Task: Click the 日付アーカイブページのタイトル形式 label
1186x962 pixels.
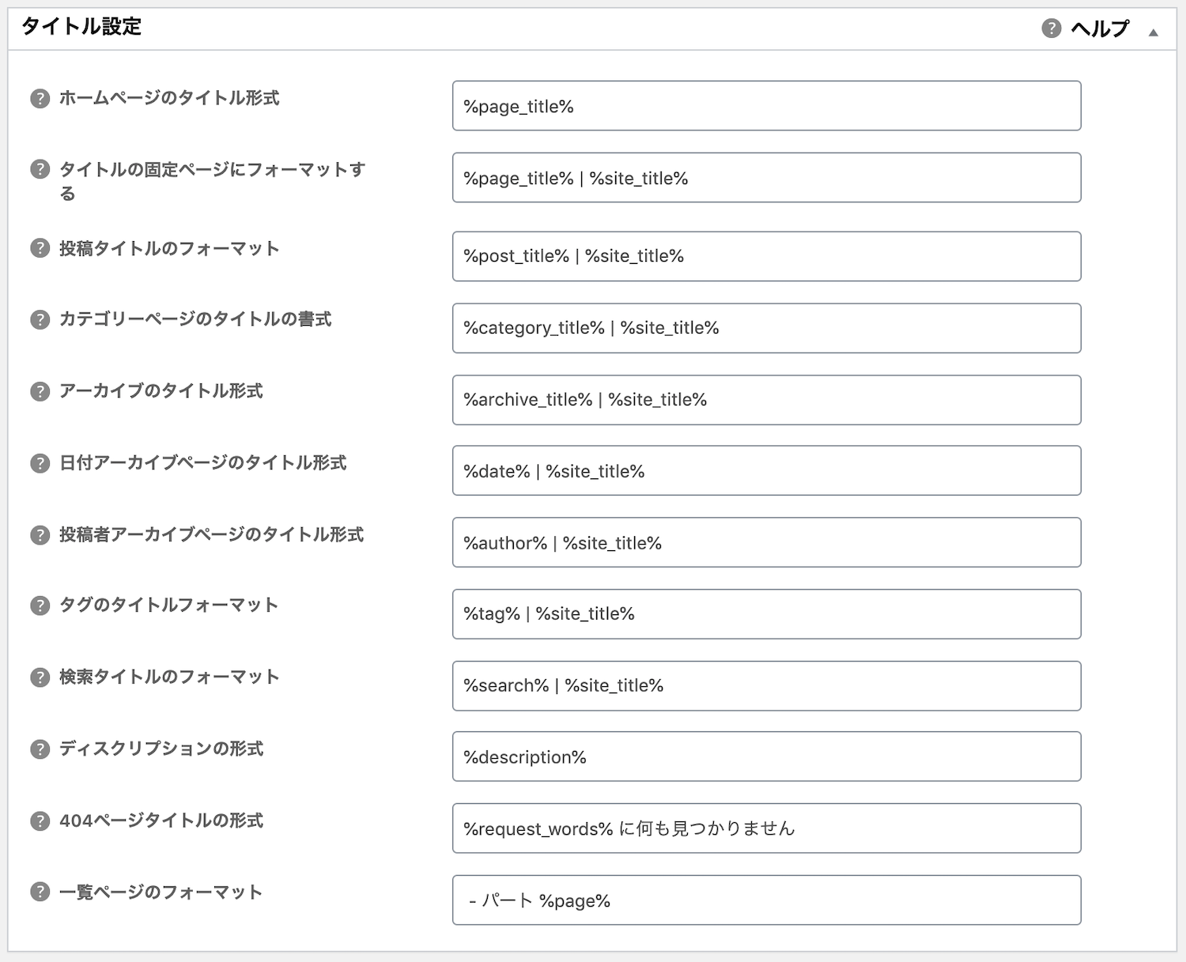Action: point(203,463)
